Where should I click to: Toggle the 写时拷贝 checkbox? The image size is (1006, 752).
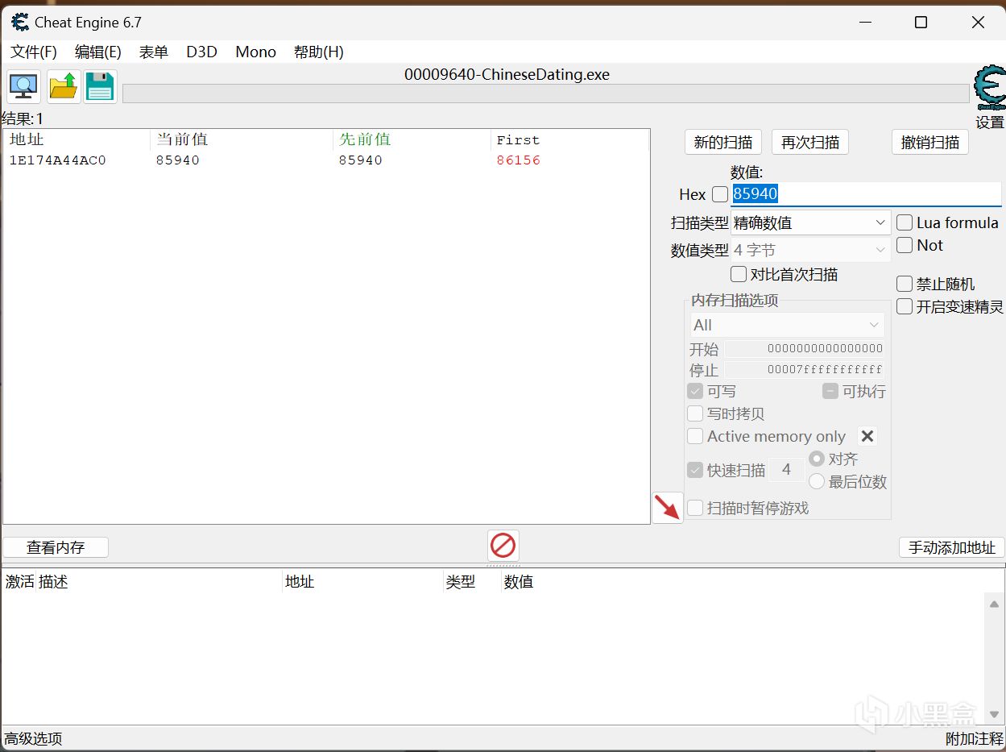point(695,413)
